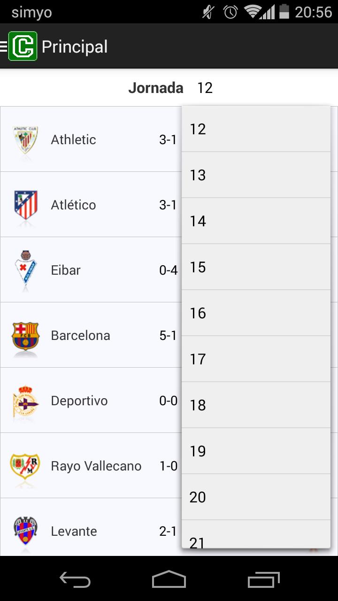Choose jornada 16 in the dropdown
The image size is (338, 601).
256,313
